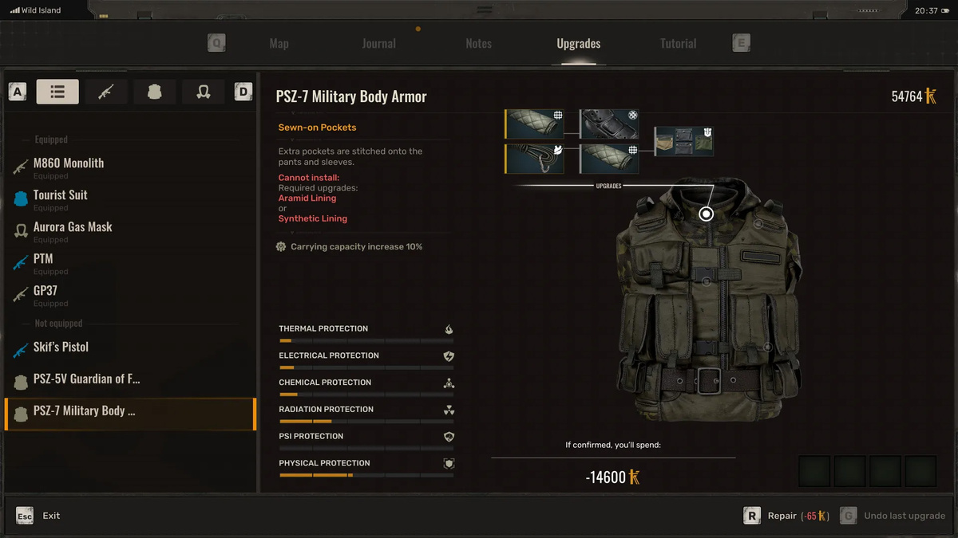Open the Map tab
The width and height of the screenshot is (958, 538).
279,44
